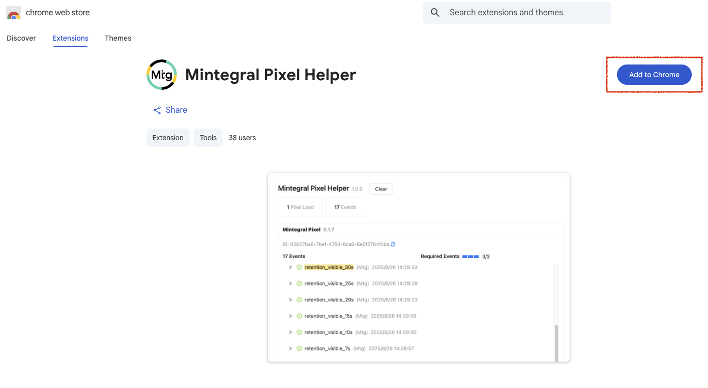Click the Chrome Web Store logo
Screen dimensions: 708x388
click(x=14, y=13)
